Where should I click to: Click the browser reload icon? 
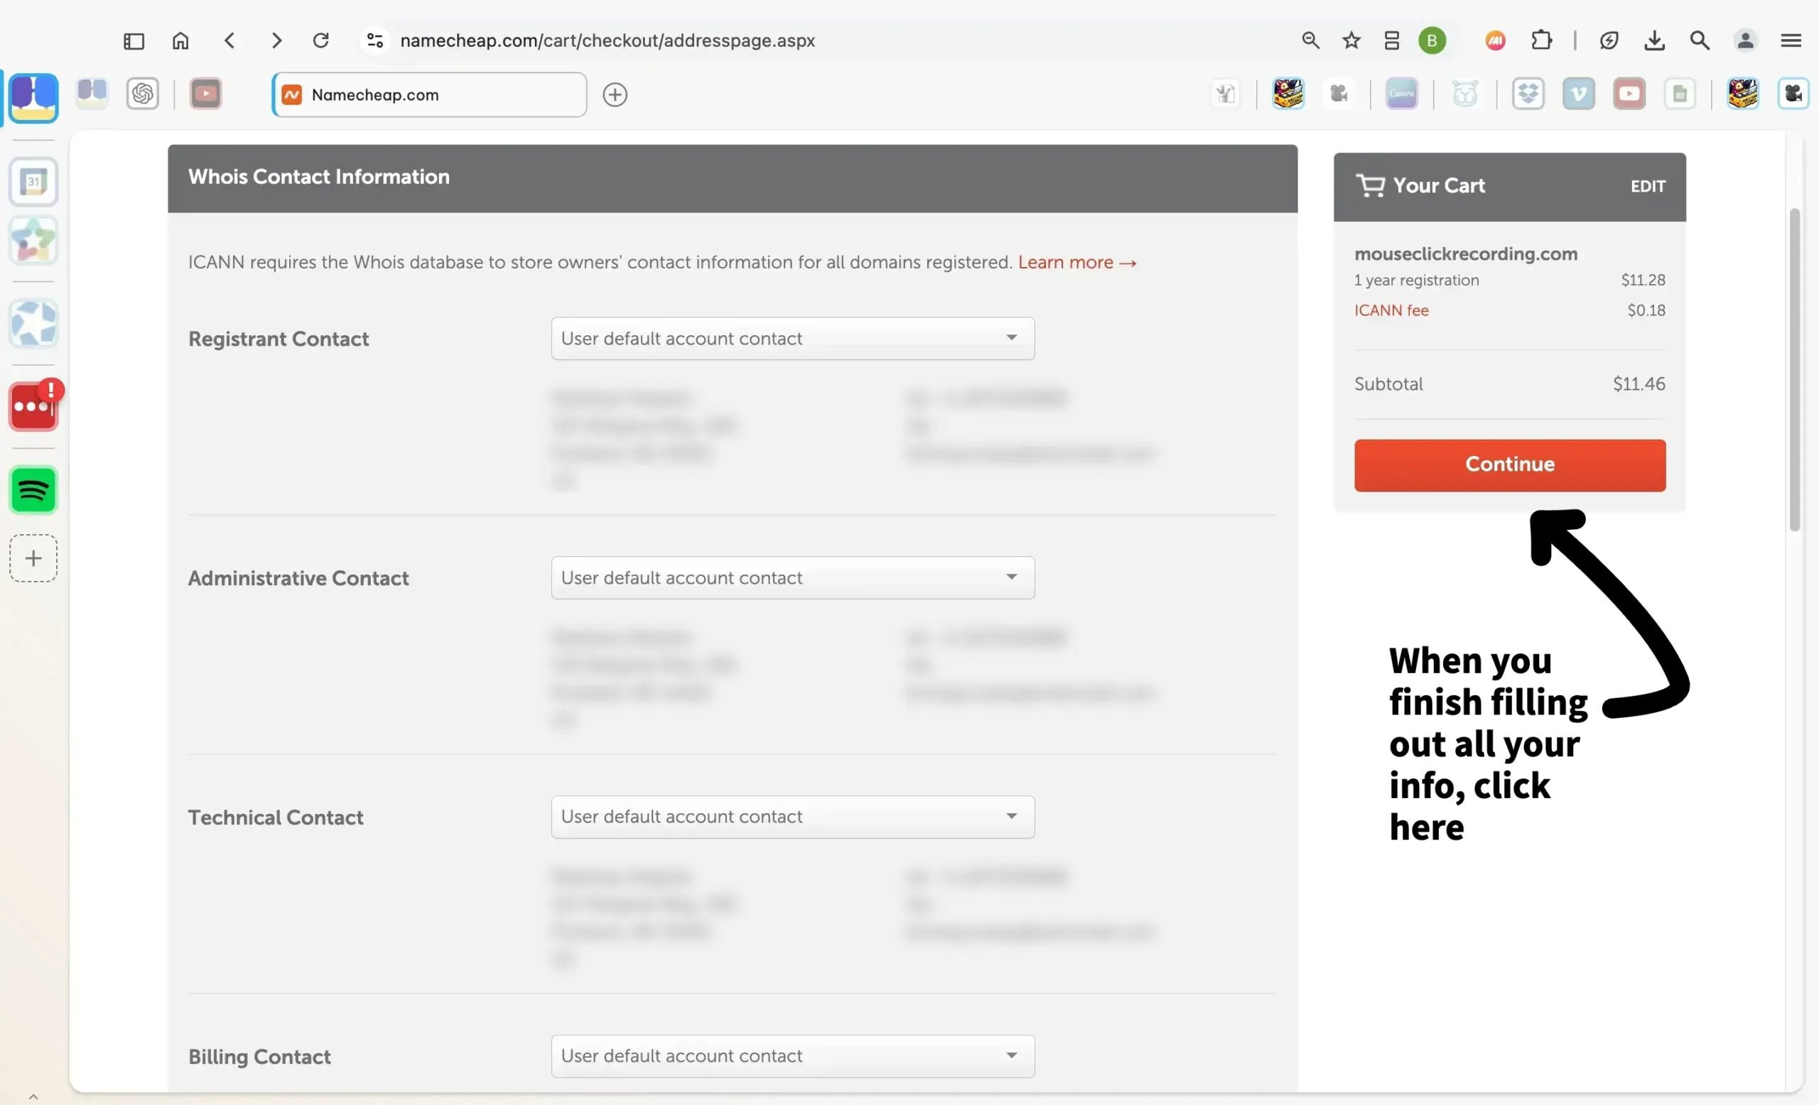pos(320,40)
